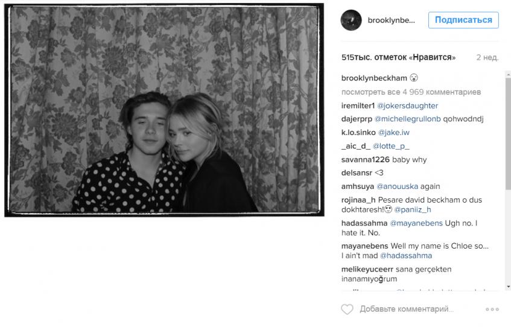Image resolution: width=511 pixels, height=327 pixels.
Task: Open the @hadassahma mention
Action: 406,256
